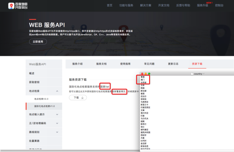Open 开发文档 navigation menu

pyautogui.click(x=164, y=5)
